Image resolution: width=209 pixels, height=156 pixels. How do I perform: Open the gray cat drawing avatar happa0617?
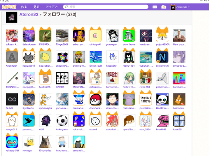coord(29,57)
